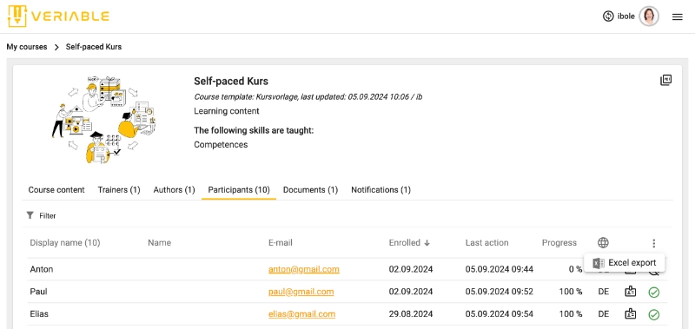Open paul@gmail.com email link
The width and height of the screenshot is (695, 329).
(x=301, y=292)
